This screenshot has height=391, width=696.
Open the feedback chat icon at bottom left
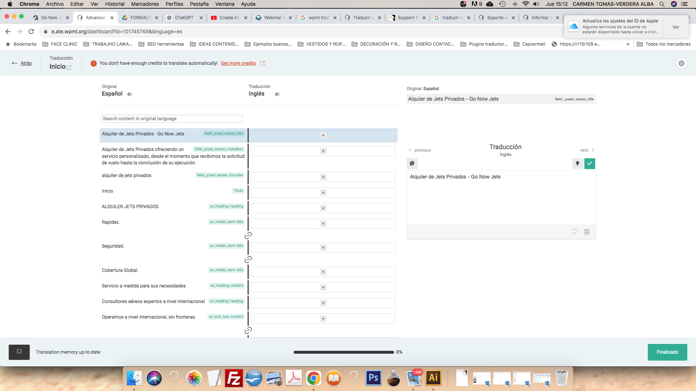19,352
